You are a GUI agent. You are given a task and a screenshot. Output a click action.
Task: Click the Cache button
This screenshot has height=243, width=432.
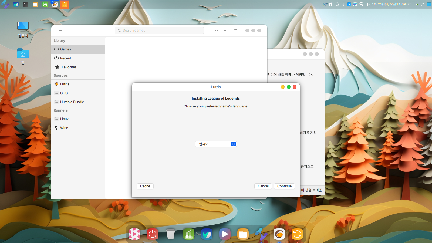click(145, 186)
